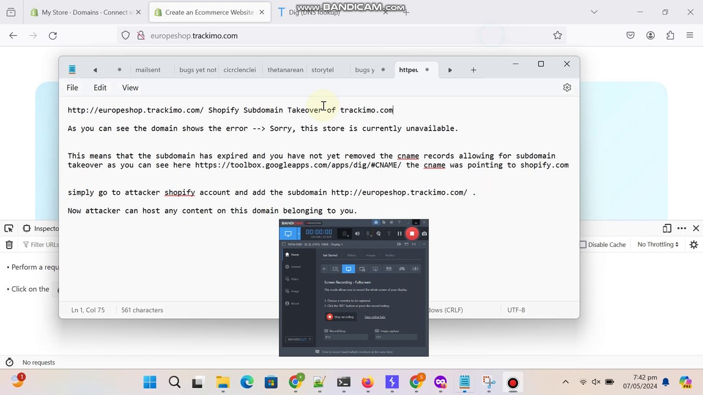Image resolution: width=703 pixels, height=395 pixels.
Task: Open Notepad settings gear
Action: coord(567,88)
